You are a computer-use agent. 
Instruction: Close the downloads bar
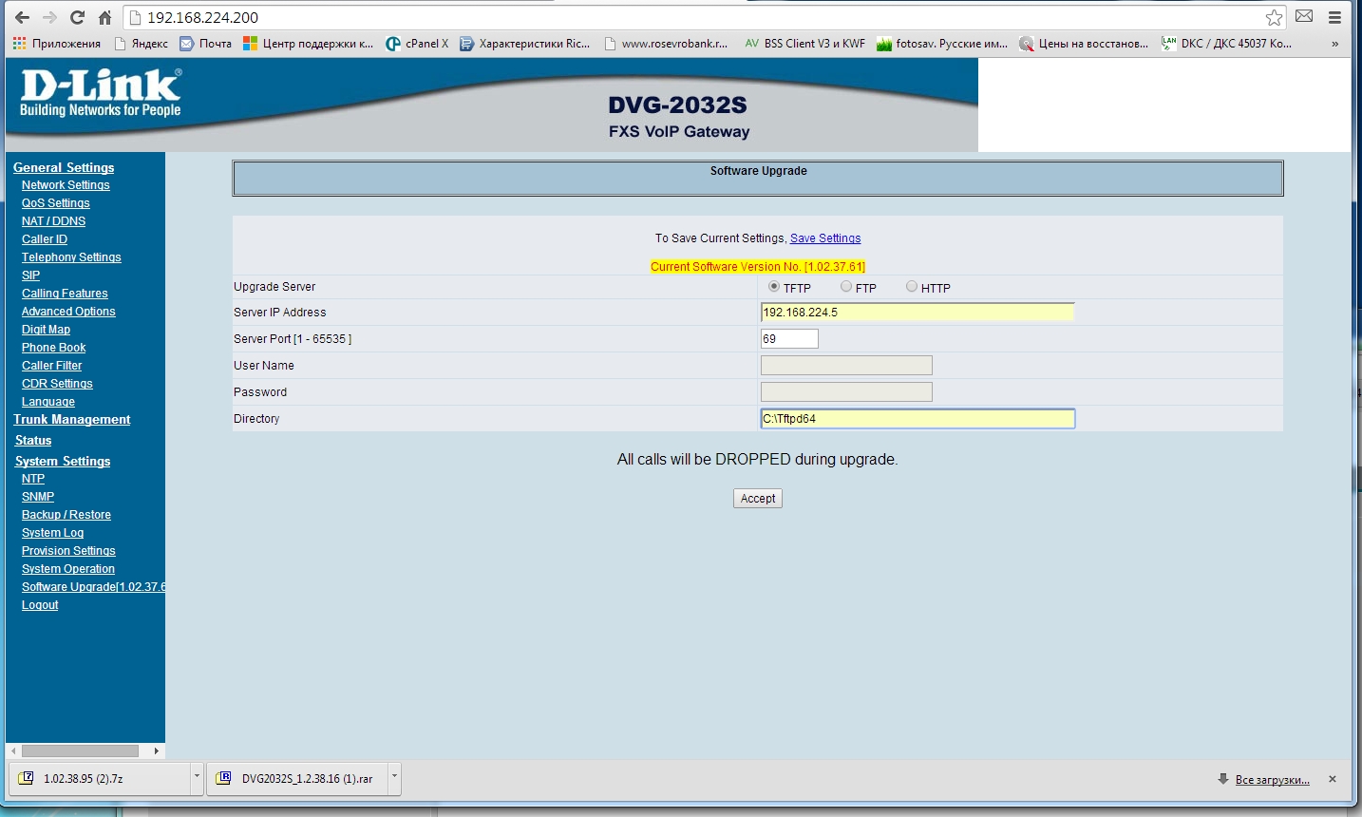[x=1332, y=779]
